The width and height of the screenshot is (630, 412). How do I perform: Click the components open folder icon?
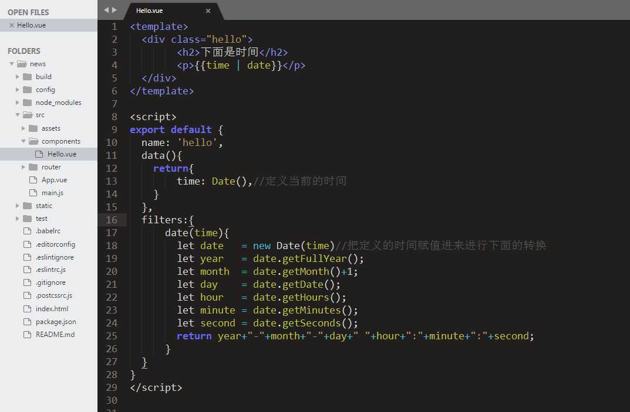33,141
